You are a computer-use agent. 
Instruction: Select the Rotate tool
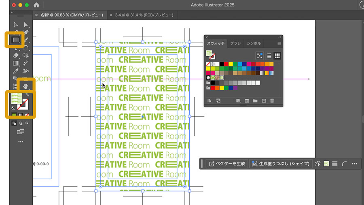click(25, 48)
